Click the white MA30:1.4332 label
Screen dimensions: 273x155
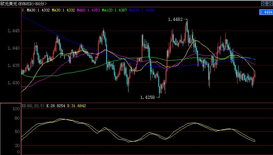(38, 10)
